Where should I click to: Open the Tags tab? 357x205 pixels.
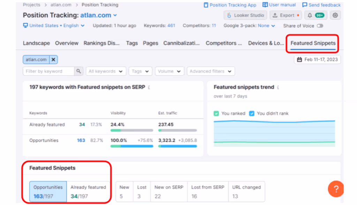[x=132, y=43]
